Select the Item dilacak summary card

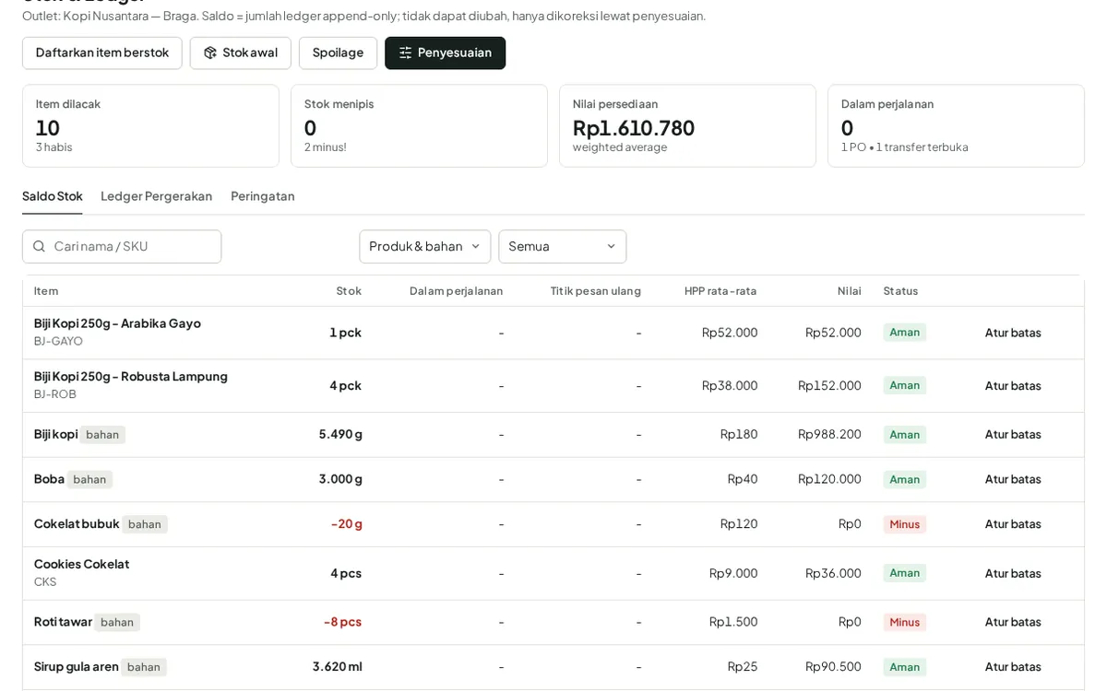click(150, 126)
